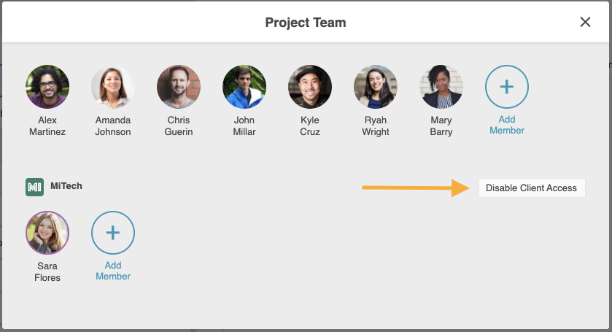Disable Client Access for MiTech

(532, 188)
